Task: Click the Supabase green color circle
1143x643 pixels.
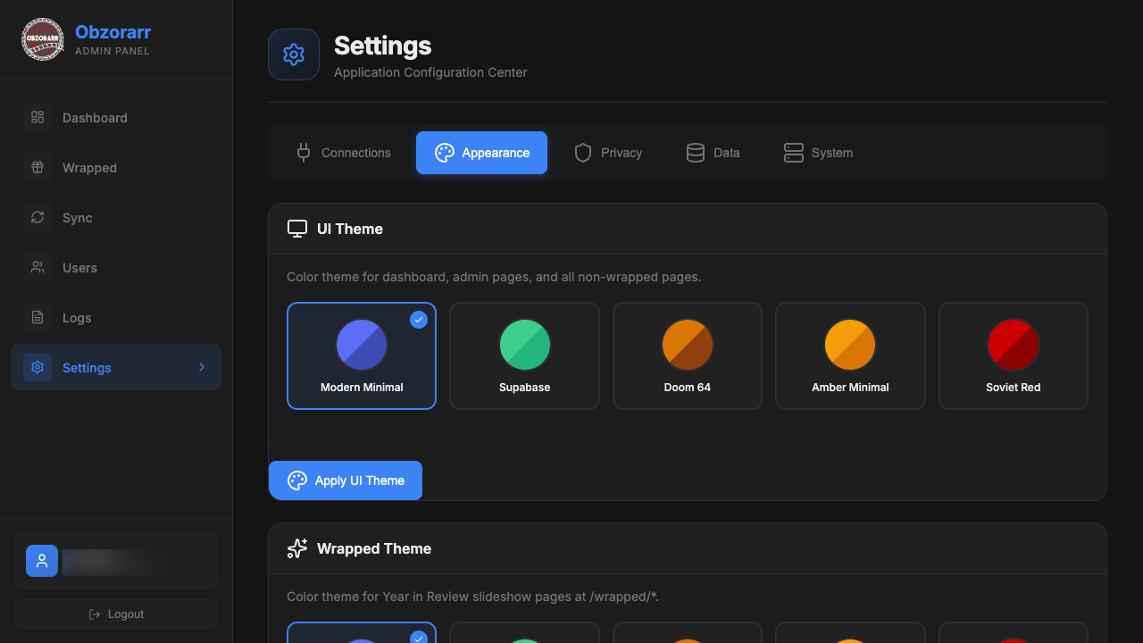Action: point(524,345)
